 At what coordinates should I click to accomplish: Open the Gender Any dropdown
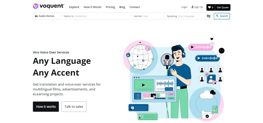click(148, 16)
